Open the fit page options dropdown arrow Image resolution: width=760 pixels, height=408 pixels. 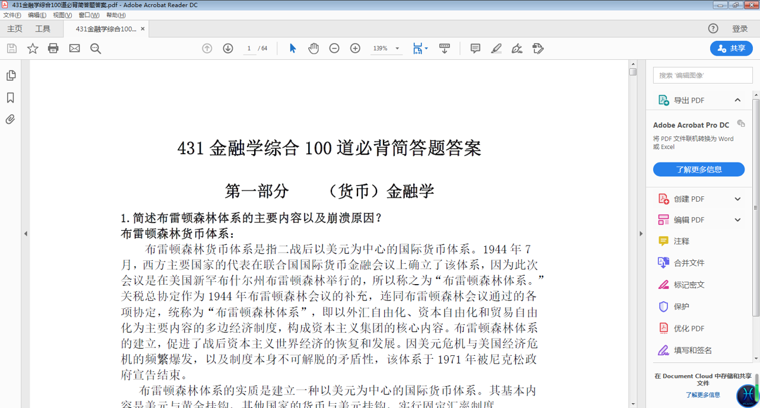tap(426, 49)
